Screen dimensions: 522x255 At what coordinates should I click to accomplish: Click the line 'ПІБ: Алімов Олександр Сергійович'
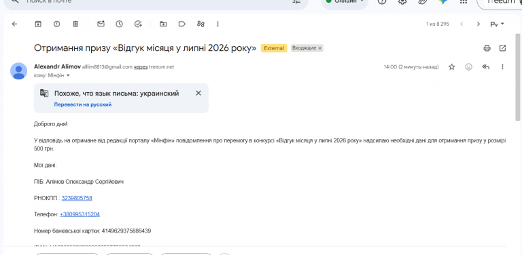pyautogui.click(x=79, y=182)
